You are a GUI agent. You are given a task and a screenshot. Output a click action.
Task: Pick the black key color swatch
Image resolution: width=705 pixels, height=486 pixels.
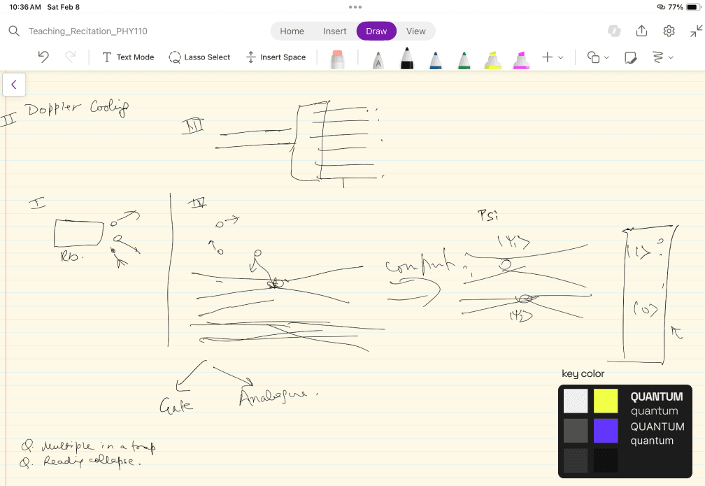(606, 460)
